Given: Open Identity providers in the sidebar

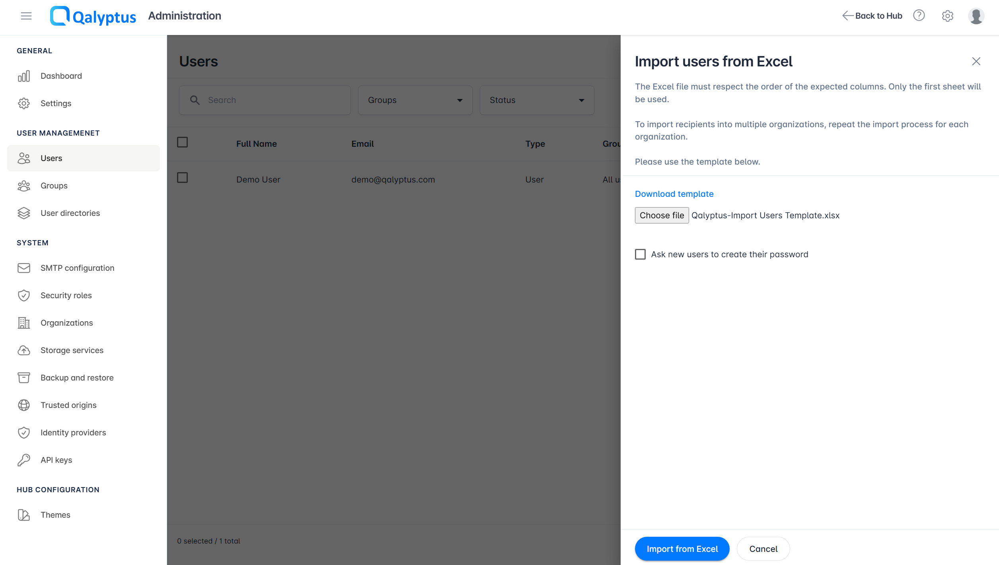Looking at the screenshot, I should (73, 432).
